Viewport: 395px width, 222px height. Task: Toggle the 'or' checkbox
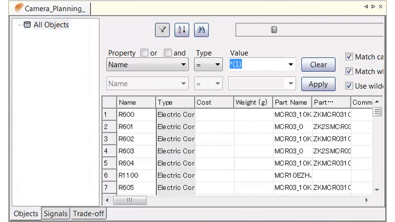click(144, 53)
